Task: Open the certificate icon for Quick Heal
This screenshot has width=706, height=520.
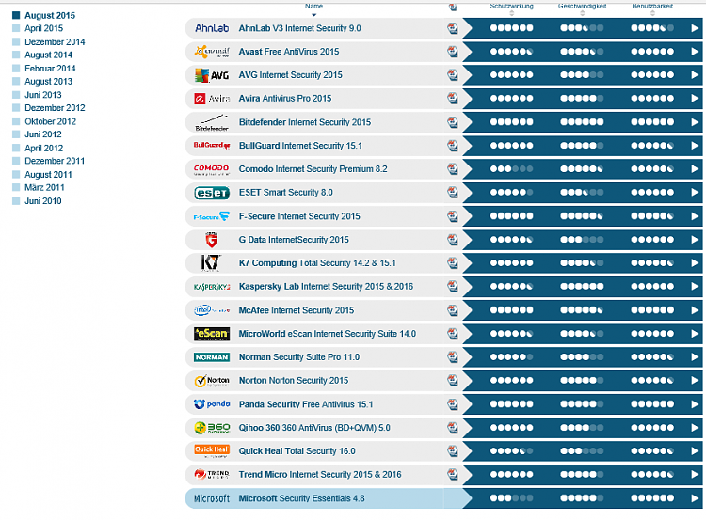Action: 453,451
